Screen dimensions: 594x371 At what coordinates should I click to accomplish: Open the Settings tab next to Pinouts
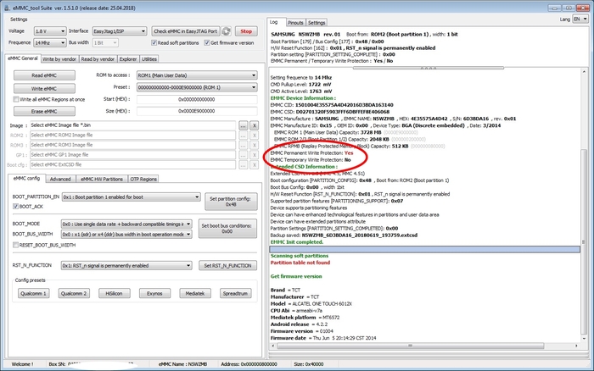pyautogui.click(x=317, y=23)
